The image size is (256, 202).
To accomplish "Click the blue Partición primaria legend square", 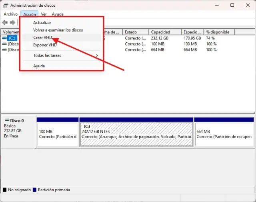I will [x=35, y=190].
